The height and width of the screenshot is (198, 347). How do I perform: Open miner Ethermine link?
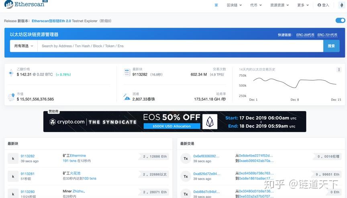point(78,155)
